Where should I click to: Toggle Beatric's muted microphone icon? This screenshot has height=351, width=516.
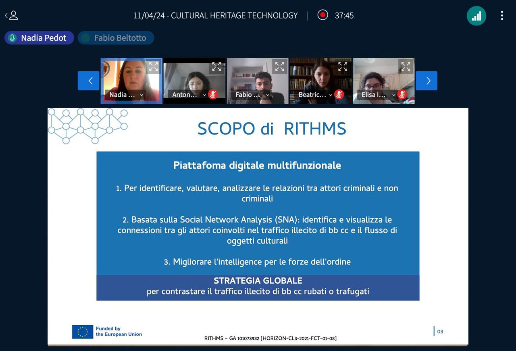tap(339, 95)
